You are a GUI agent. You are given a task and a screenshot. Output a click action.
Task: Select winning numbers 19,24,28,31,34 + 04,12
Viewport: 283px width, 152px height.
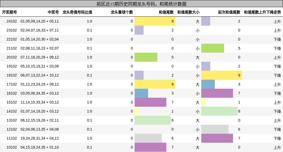pyautogui.click(x=39, y=138)
